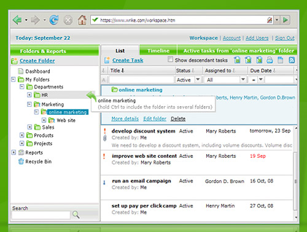Click the address bar dropdown arrow
Screen dimensions: 307x232
tap(277, 20)
